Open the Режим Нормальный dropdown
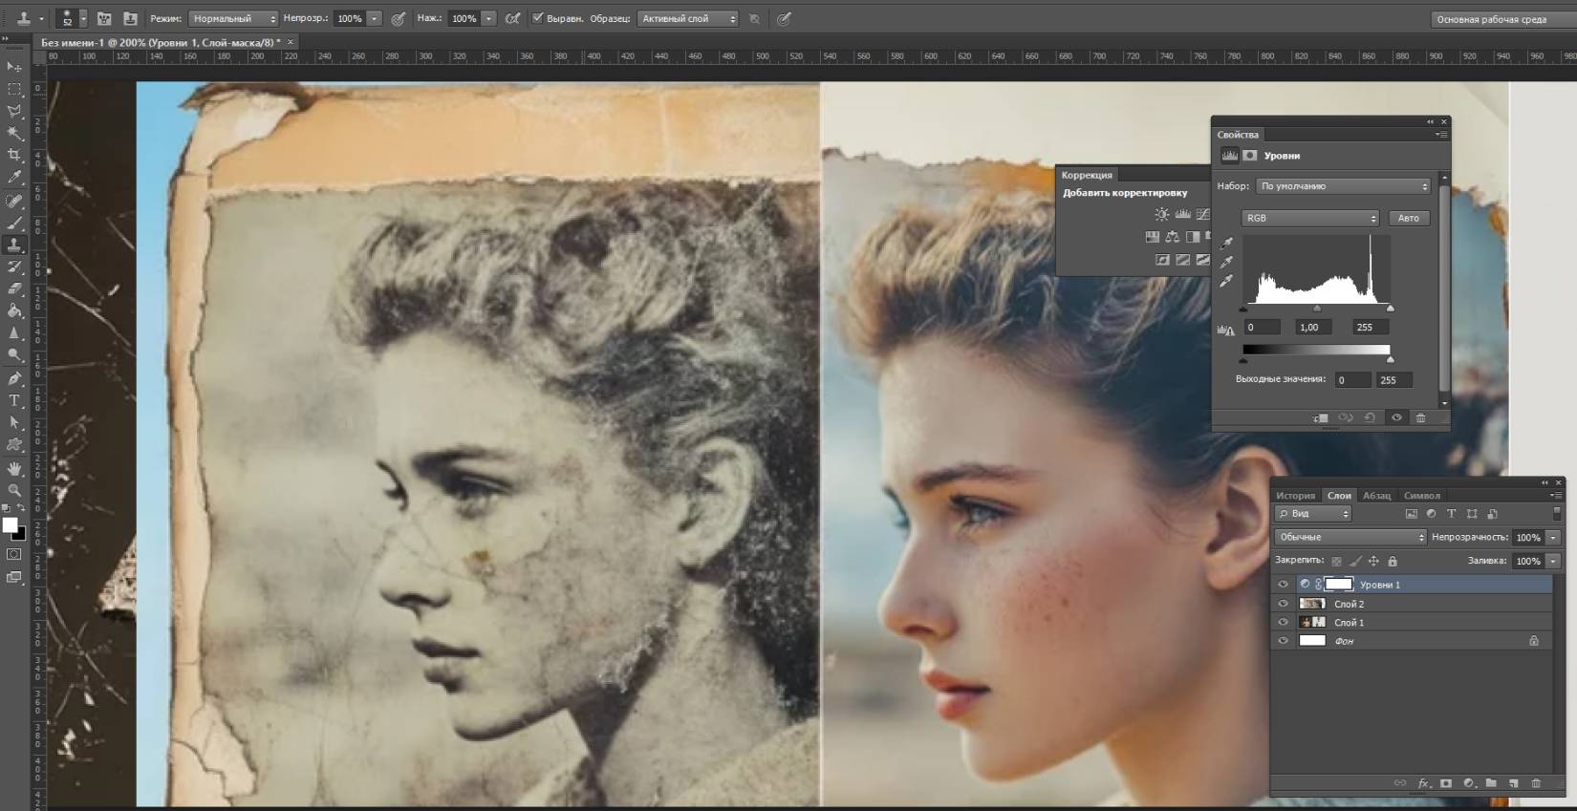 click(x=233, y=18)
